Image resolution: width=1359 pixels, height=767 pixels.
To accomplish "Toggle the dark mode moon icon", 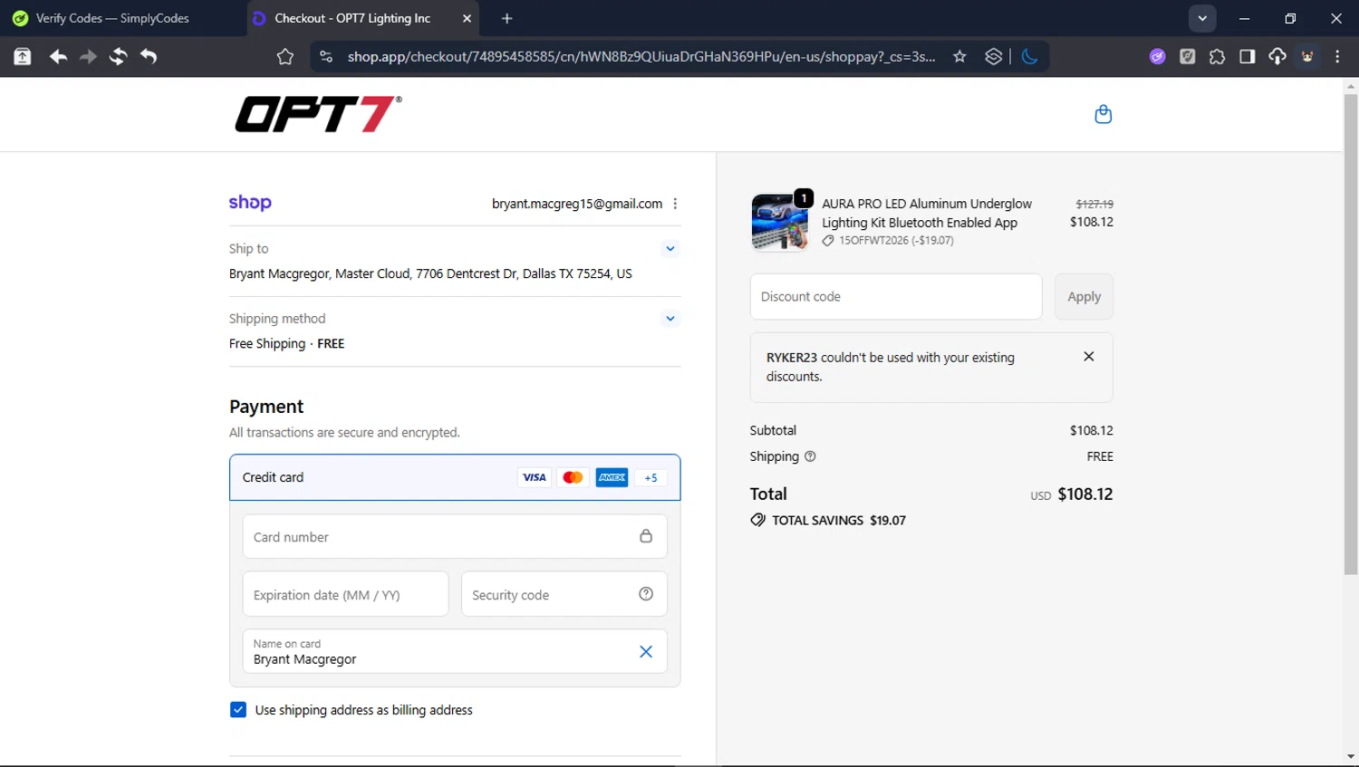I will pyautogui.click(x=1029, y=57).
